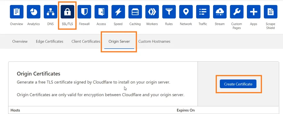Open the Workers chevrons icon

(152, 12)
